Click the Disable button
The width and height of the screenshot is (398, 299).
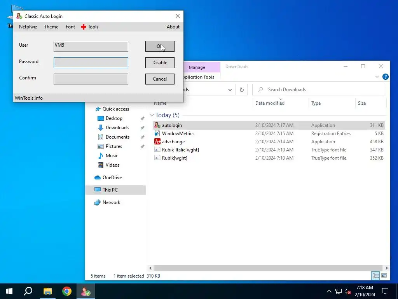pyautogui.click(x=160, y=63)
